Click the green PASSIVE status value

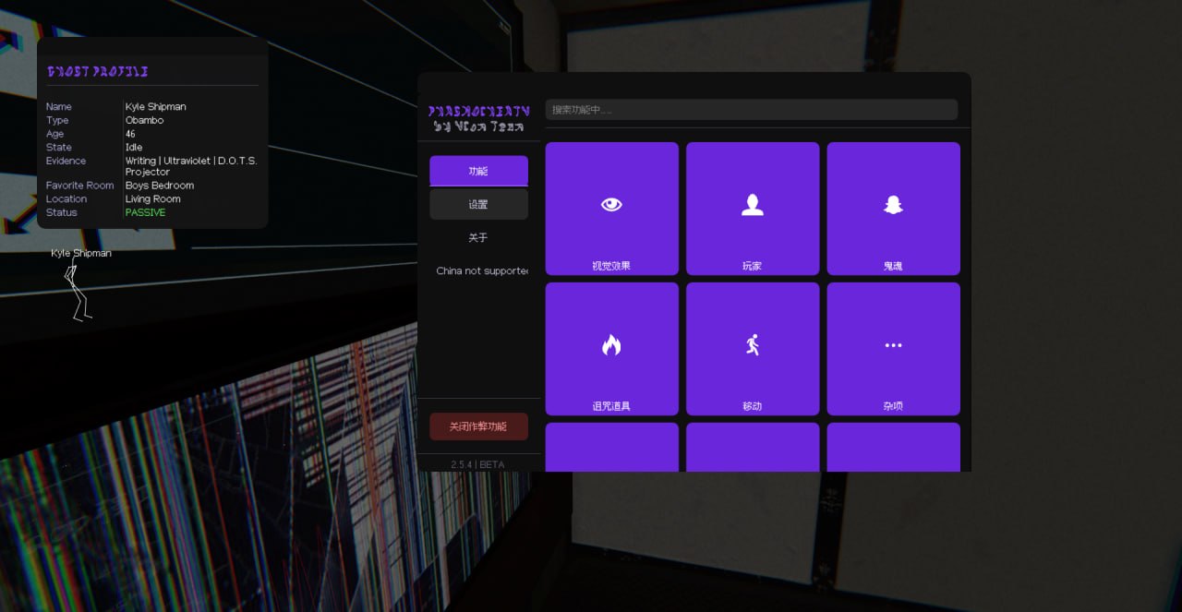[146, 212]
